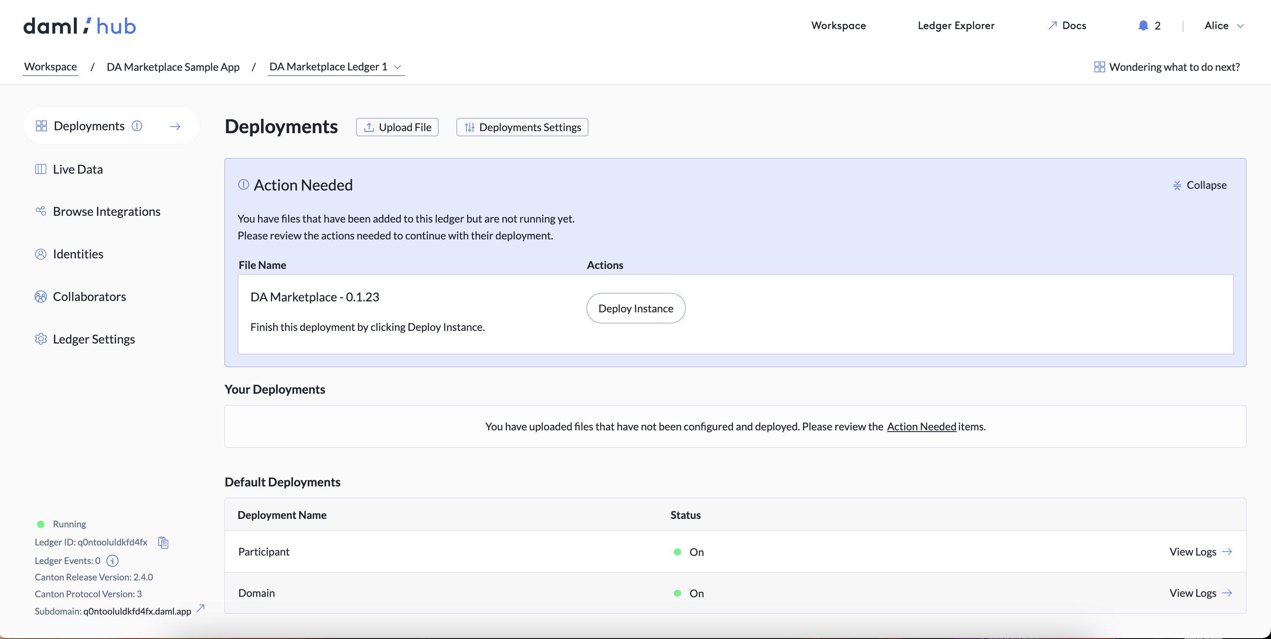Image resolution: width=1271 pixels, height=639 pixels.
Task: Collapse the Action Needed panel
Action: [1200, 185]
